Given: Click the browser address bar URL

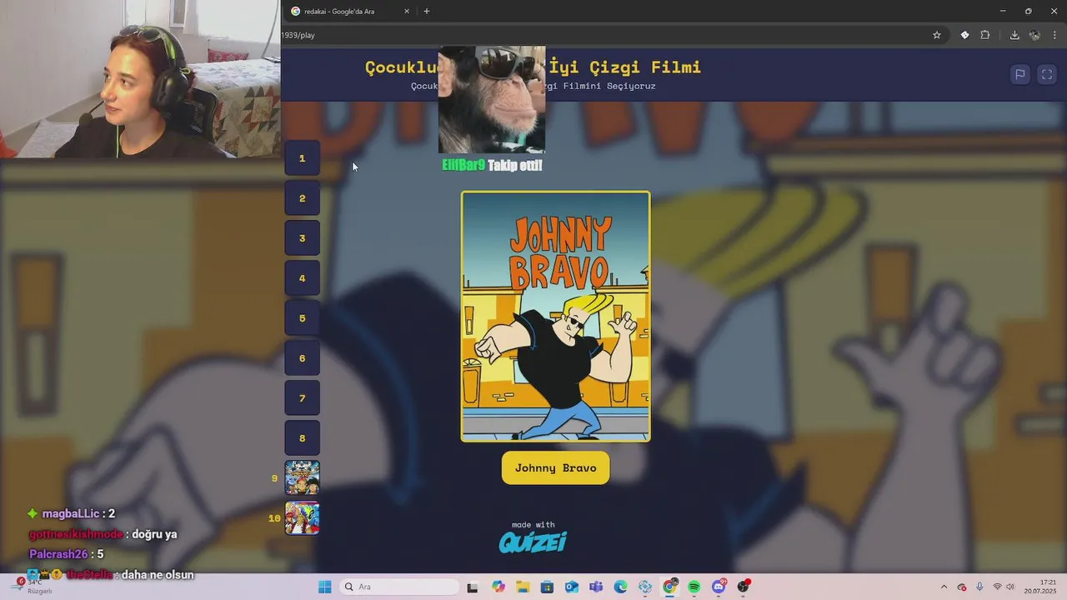Looking at the screenshot, I should click(298, 35).
